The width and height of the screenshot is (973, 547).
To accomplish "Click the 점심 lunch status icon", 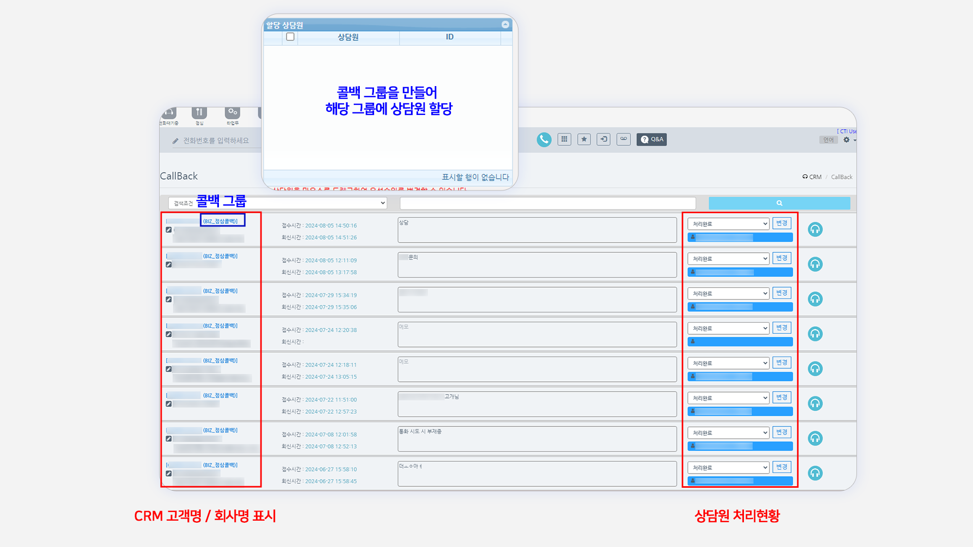I will [x=199, y=113].
